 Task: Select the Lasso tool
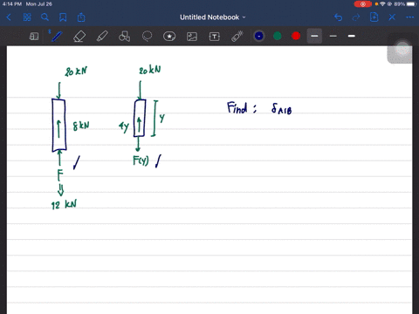[147, 37]
